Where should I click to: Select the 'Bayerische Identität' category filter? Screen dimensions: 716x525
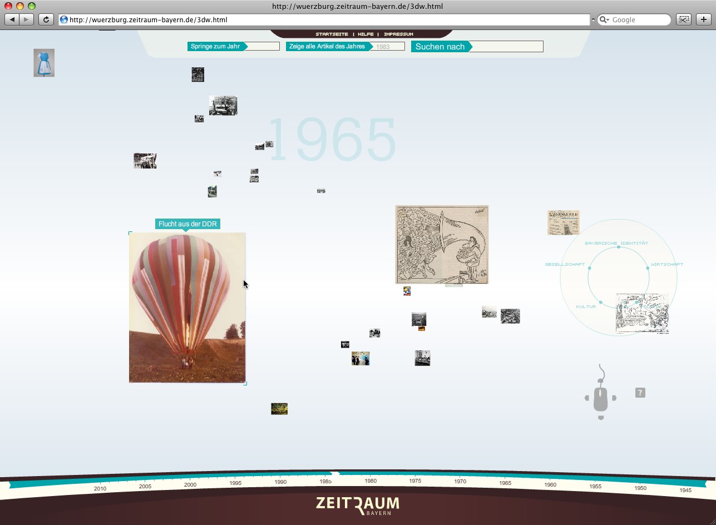(x=616, y=244)
